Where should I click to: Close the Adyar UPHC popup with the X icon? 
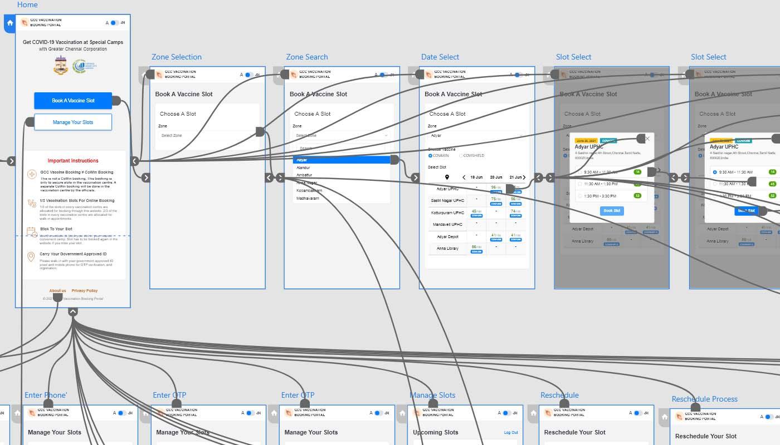647,139
